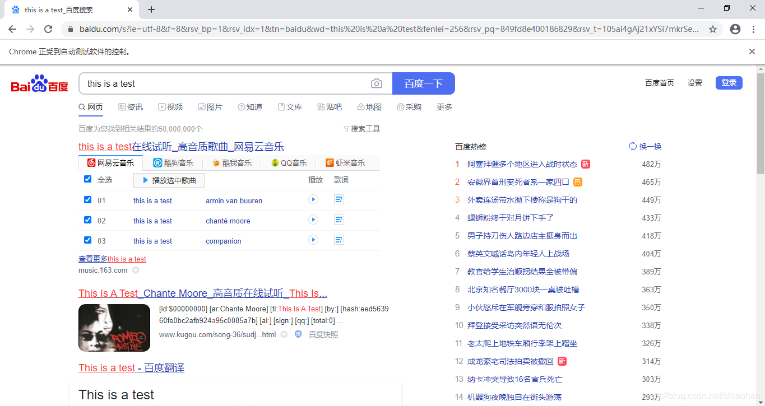Show lyrics for song 02 chanté moore

[x=339, y=220]
